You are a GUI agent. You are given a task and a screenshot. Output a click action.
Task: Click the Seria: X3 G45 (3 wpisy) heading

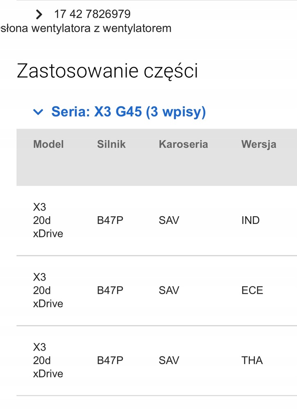[x=129, y=111]
